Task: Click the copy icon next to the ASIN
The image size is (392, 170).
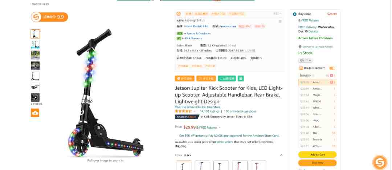Action: click(x=204, y=21)
